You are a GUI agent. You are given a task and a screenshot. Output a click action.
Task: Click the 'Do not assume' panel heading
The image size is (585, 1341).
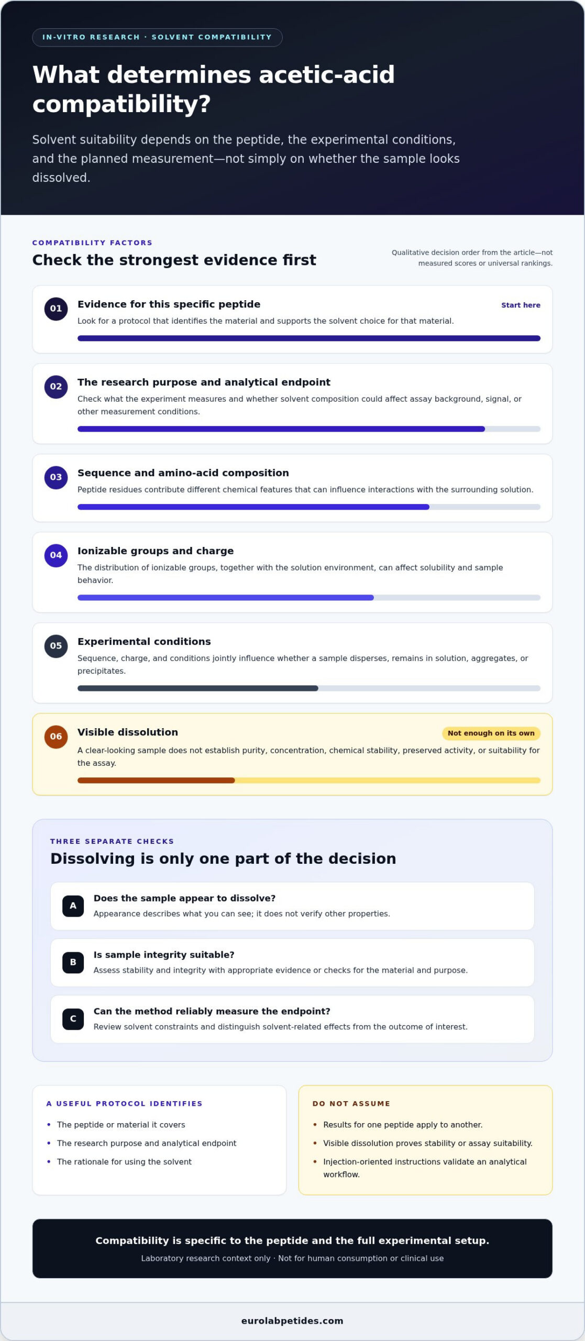coord(351,1104)
